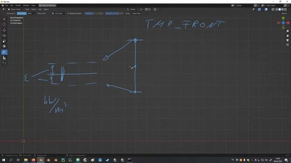Viewport: 291px width, 163px height.
Task: Open the viewport Add menu
Action: point(40,9)
